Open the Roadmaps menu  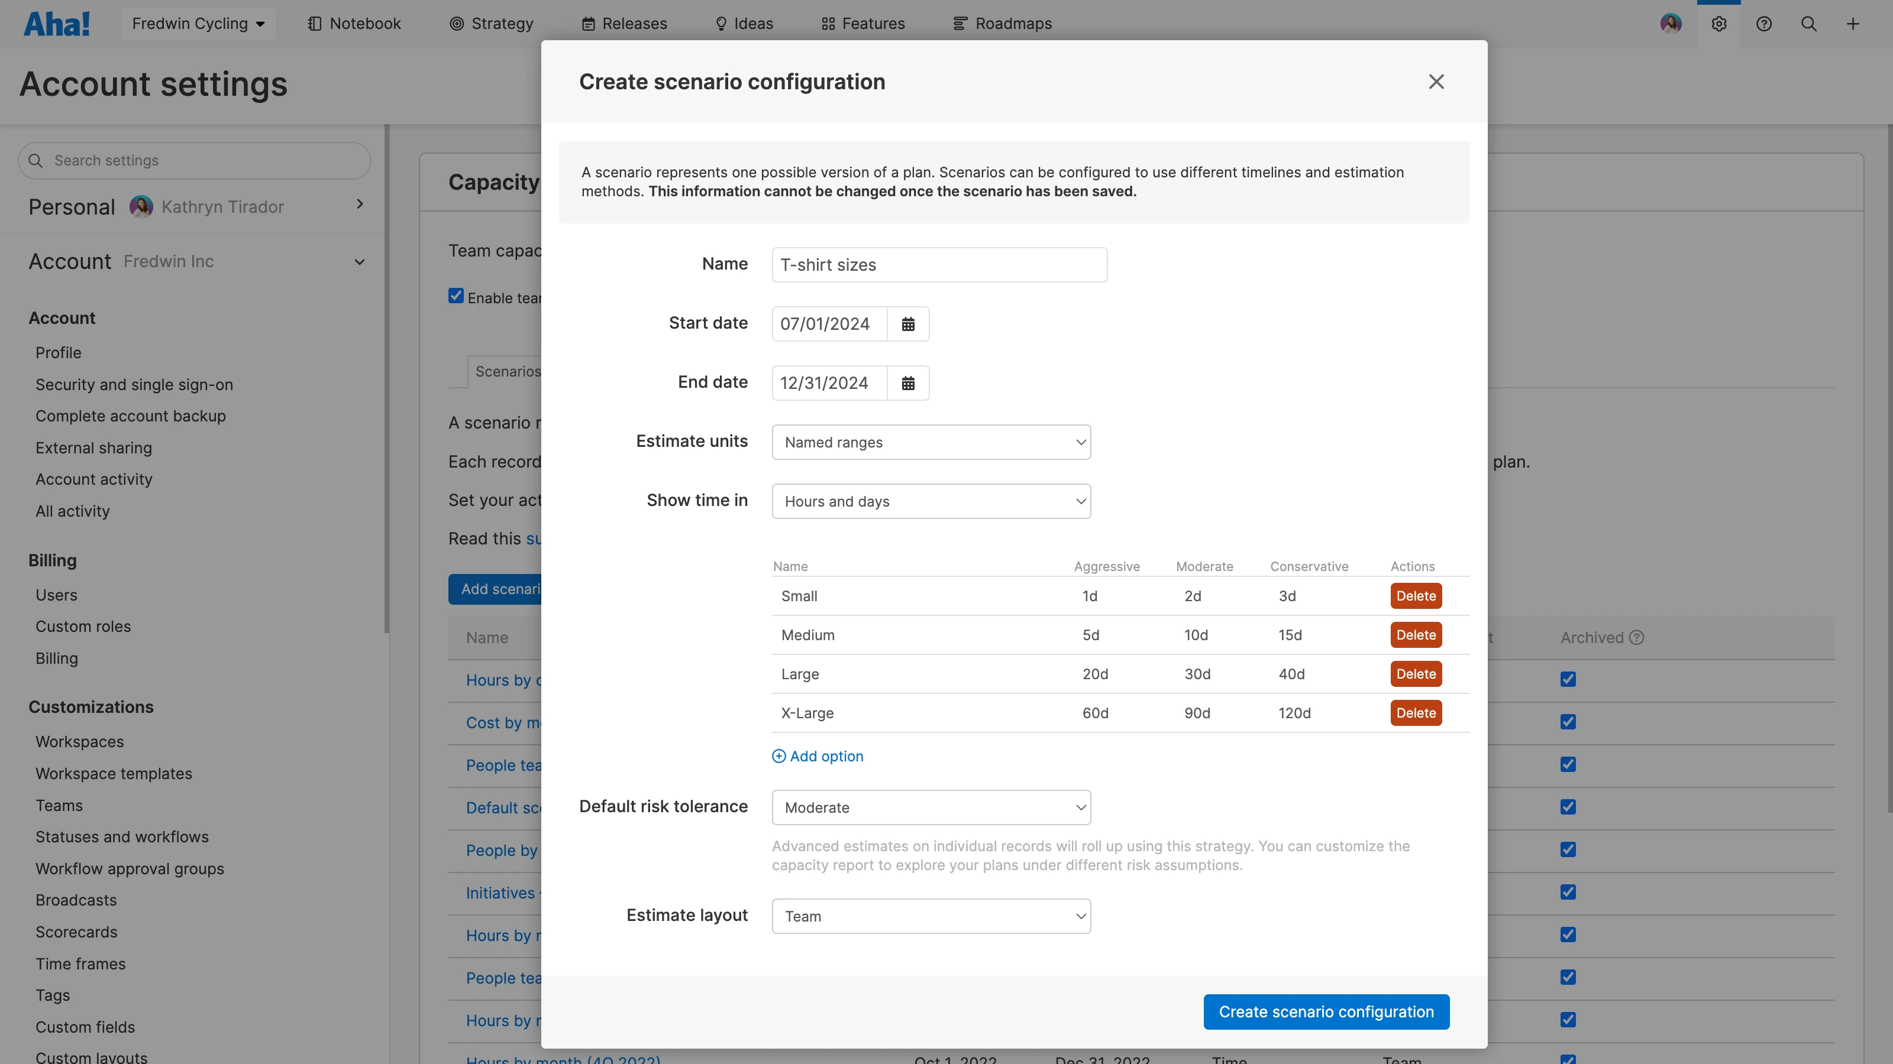click(1002, 24)
